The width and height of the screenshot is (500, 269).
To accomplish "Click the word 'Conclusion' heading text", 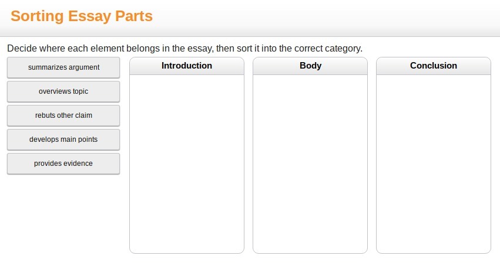I will tap(434, 66).
